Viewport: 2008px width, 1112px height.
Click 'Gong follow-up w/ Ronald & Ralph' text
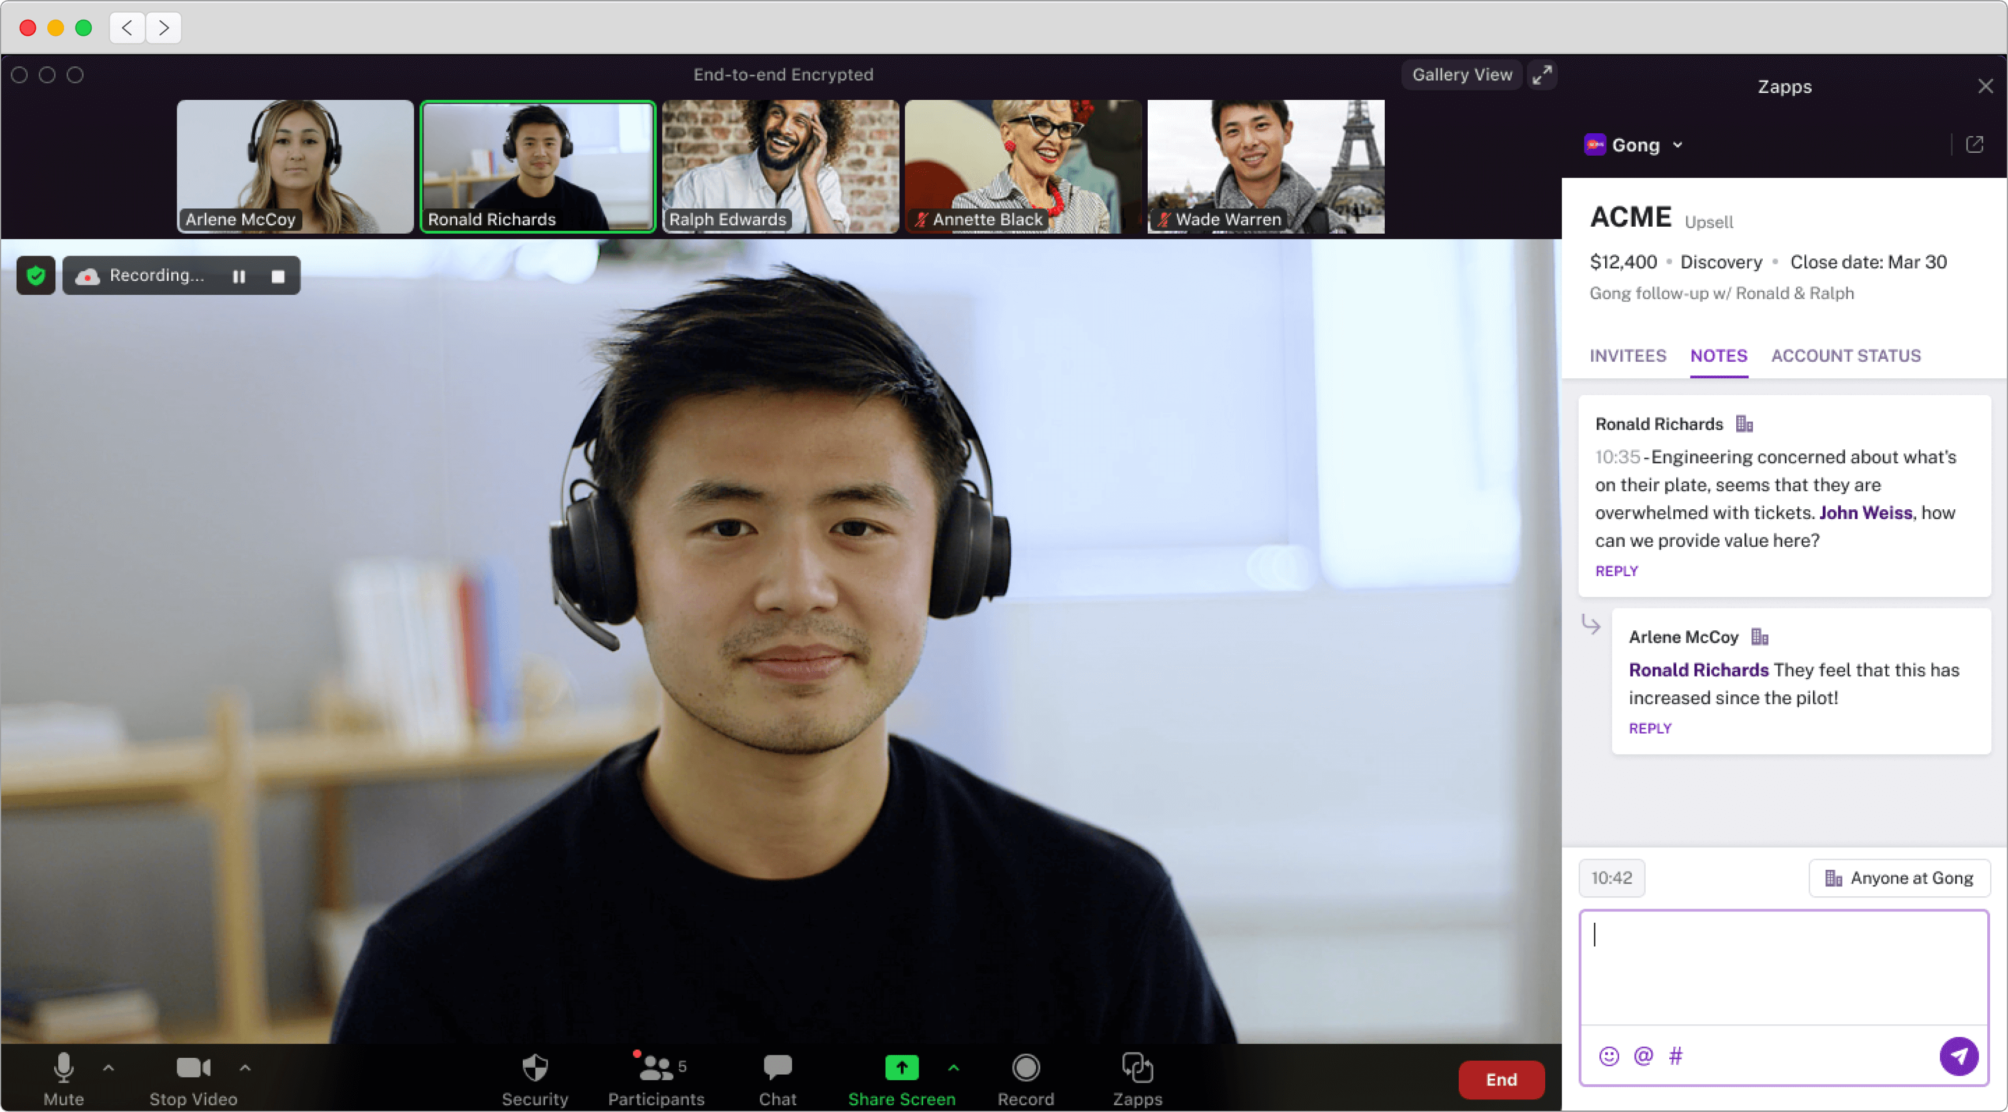(x=1721, y=293)
